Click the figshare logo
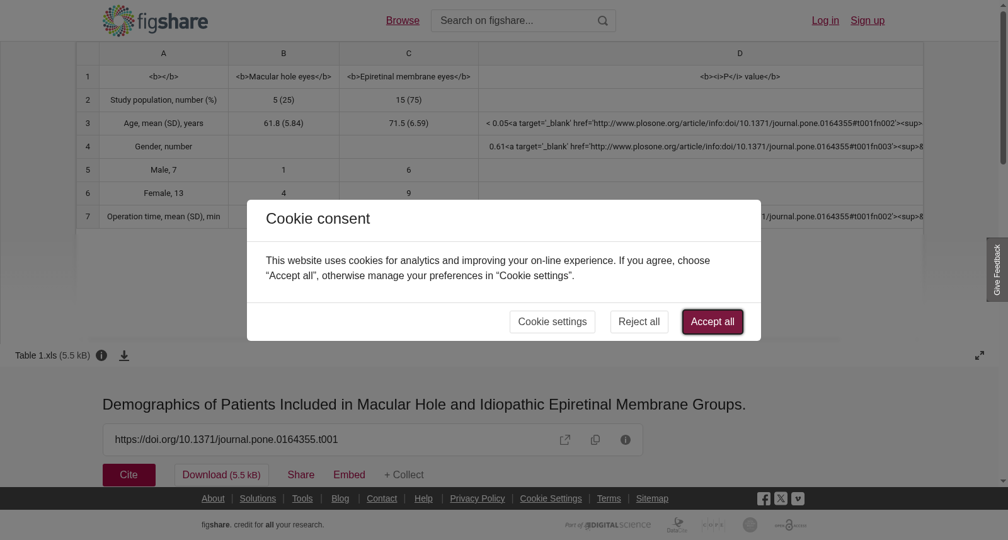This screenshot has width=1008, height=540. pos(155,21)
